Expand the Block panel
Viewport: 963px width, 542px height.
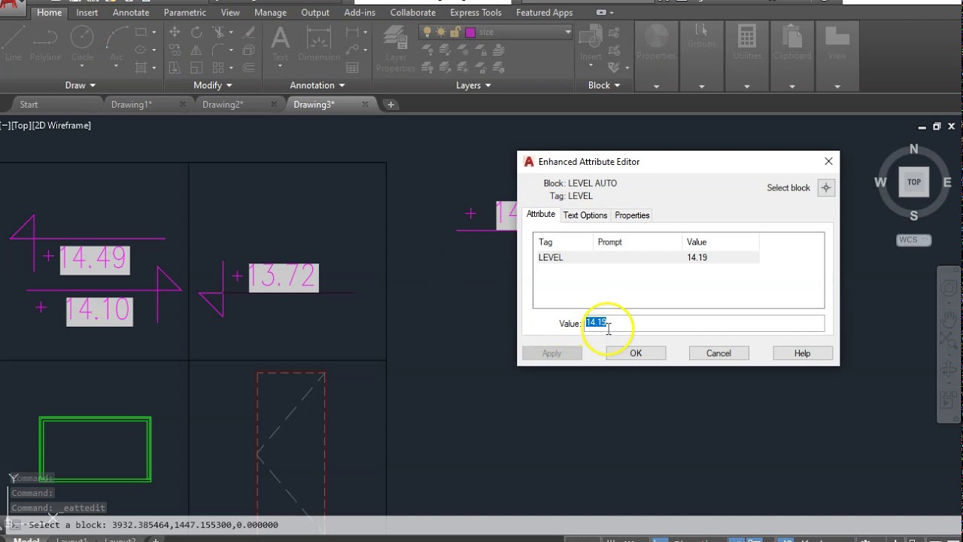coord(604,85)
